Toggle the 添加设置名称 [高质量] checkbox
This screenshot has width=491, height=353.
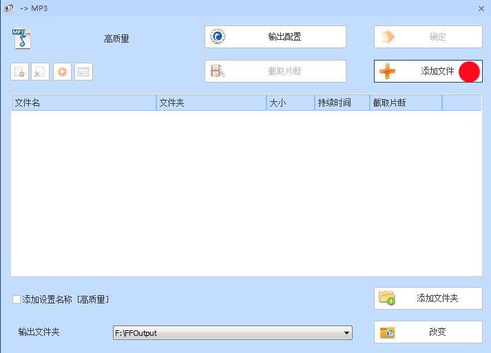(17, 299)
